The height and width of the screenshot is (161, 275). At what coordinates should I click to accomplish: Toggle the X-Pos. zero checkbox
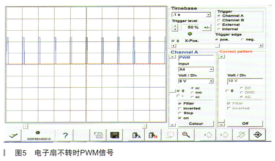click(173, 41)
